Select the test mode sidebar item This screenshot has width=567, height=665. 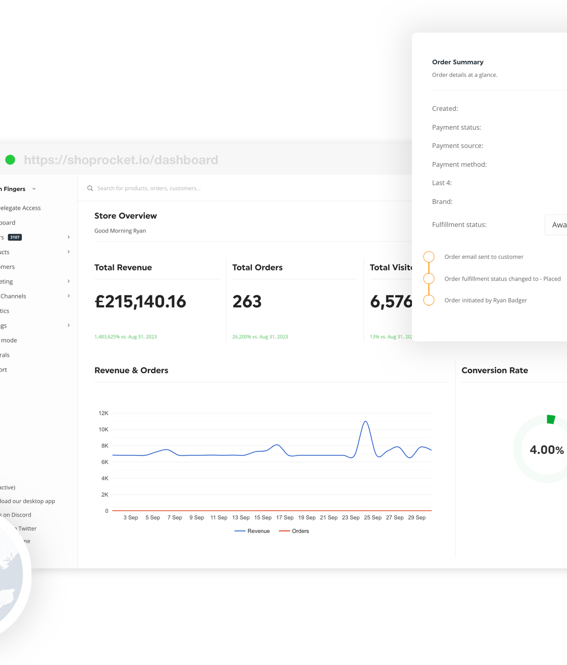pos(9,340)
